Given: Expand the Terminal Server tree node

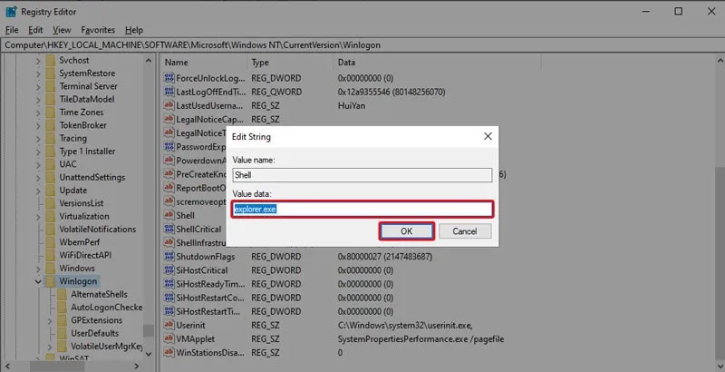Looking at the screenshot, I should [x=38, y=86].
